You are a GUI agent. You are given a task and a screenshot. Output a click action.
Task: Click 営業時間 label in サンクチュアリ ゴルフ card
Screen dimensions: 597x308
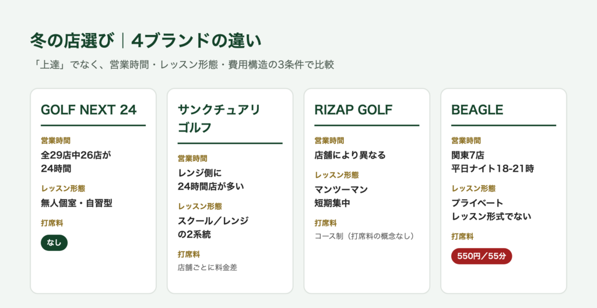coord(192,158)
